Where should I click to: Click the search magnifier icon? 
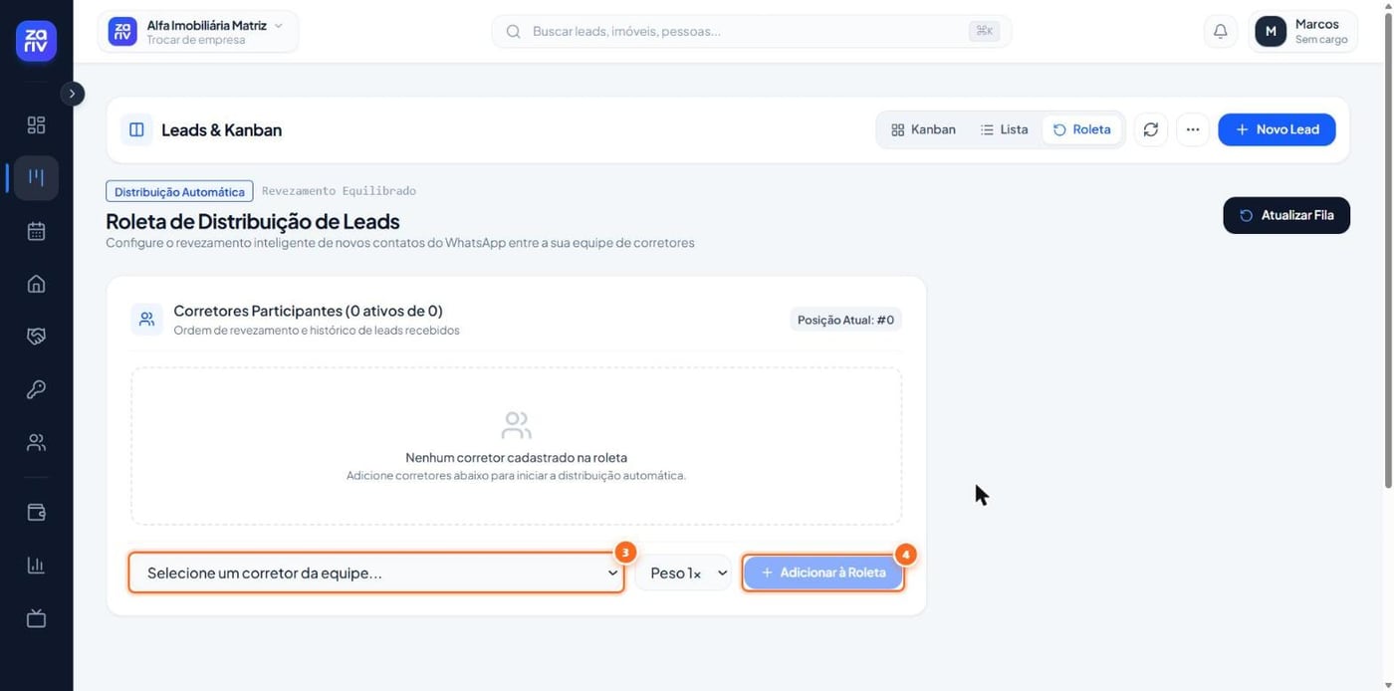click(x=514, y=32)
